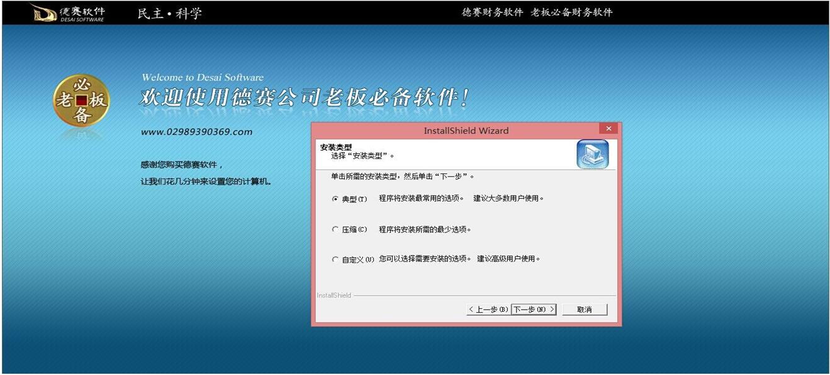Click the InstallShield label above the buttons
830x375 pixels.
[334, 295]
